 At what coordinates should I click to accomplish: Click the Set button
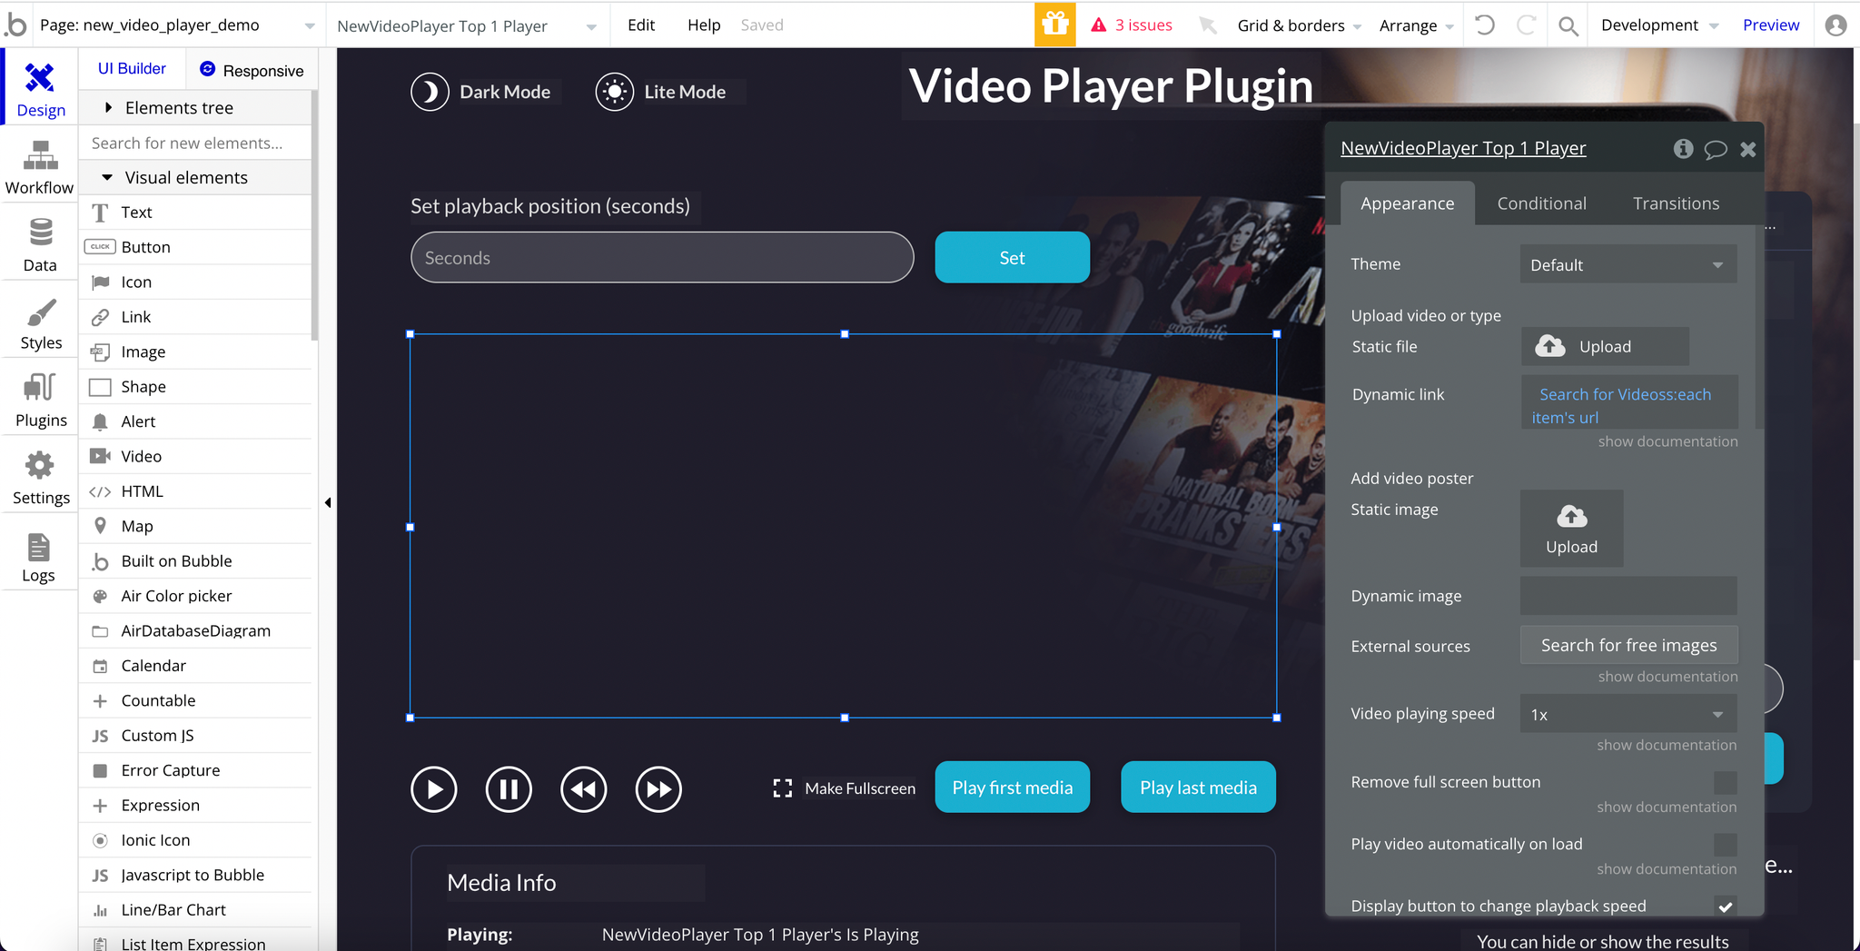pyautogui.click(x=1012, y=257)
